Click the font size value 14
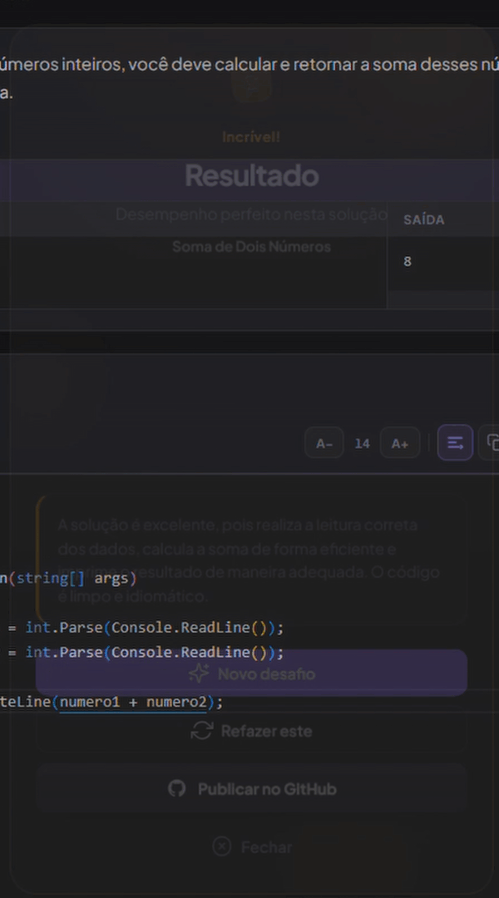Screen dimensions: 499x898 [362, 444]
